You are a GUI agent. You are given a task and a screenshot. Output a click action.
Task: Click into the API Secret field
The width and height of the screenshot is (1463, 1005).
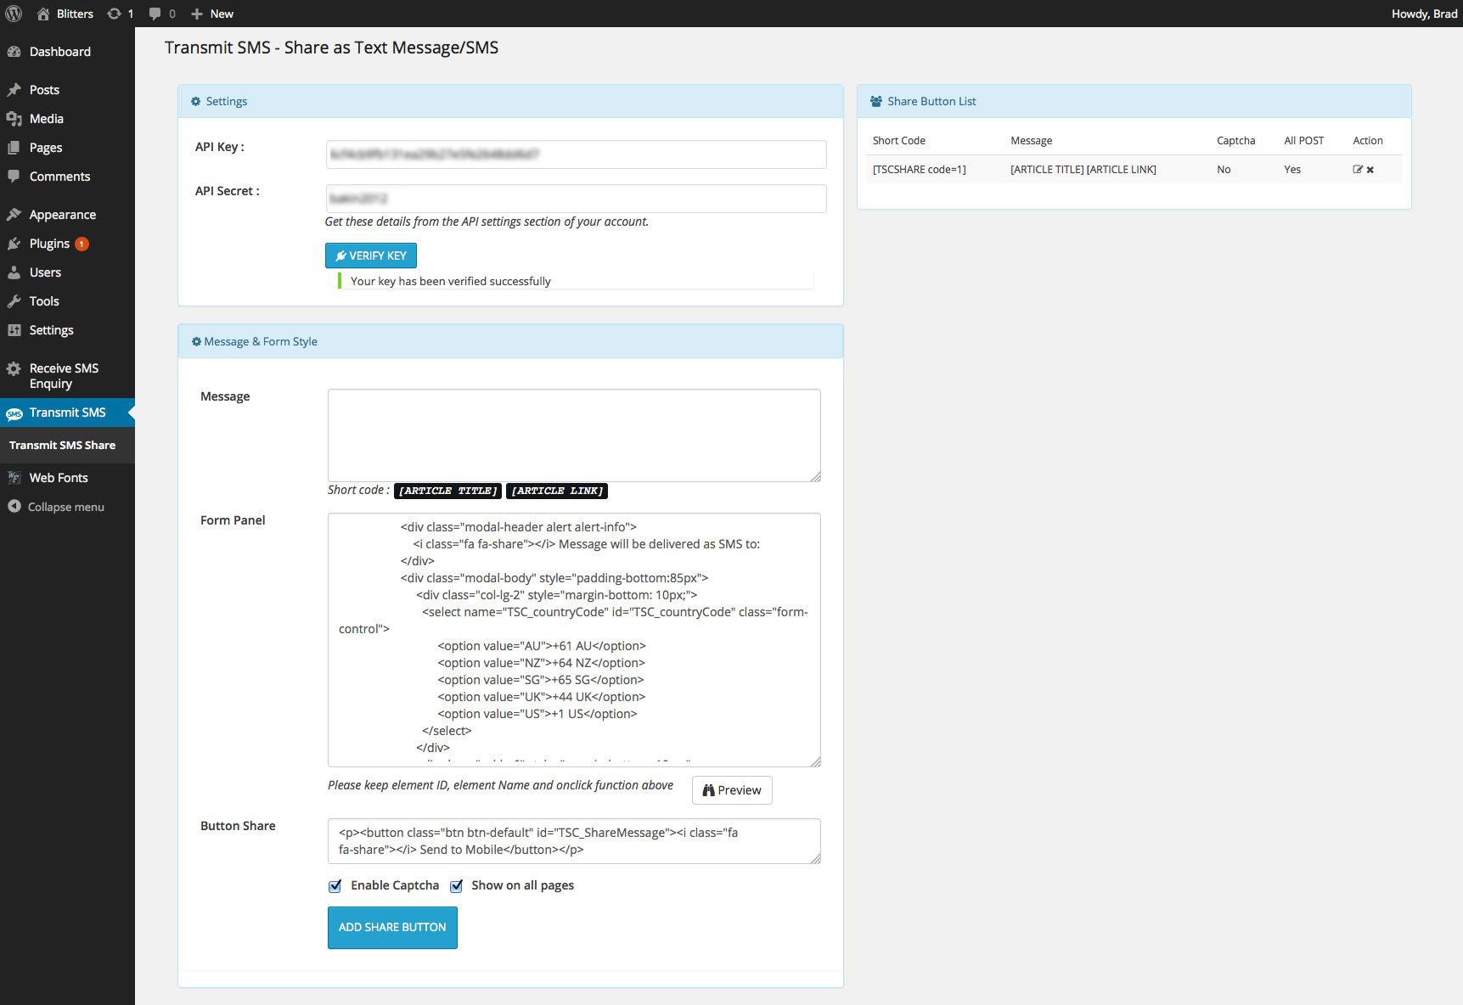click(576, 199)
